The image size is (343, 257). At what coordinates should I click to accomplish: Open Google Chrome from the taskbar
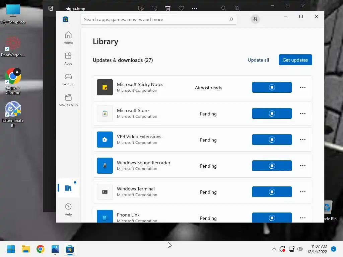coord(41,249)
